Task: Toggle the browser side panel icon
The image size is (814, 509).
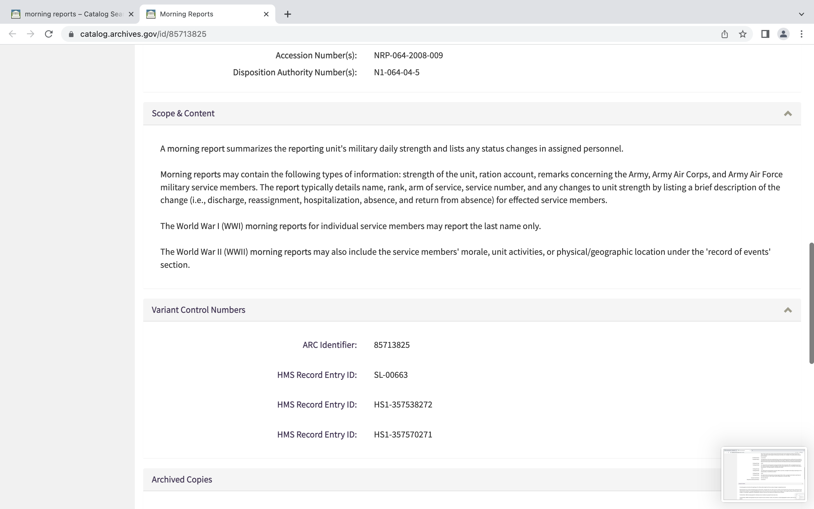Action: [765, 34]
